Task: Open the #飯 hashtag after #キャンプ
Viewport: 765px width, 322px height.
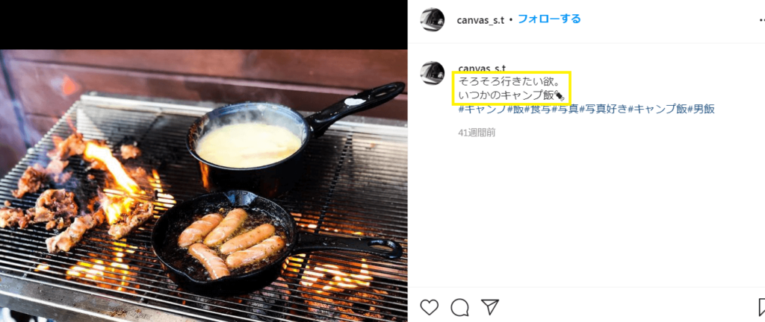Action: pyautogui.click(x=515, y=110)
